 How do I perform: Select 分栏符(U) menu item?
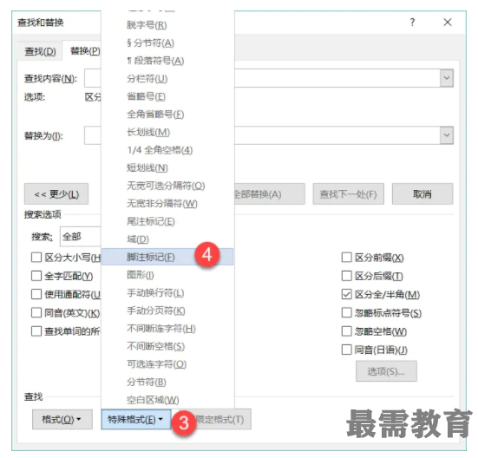167,79
